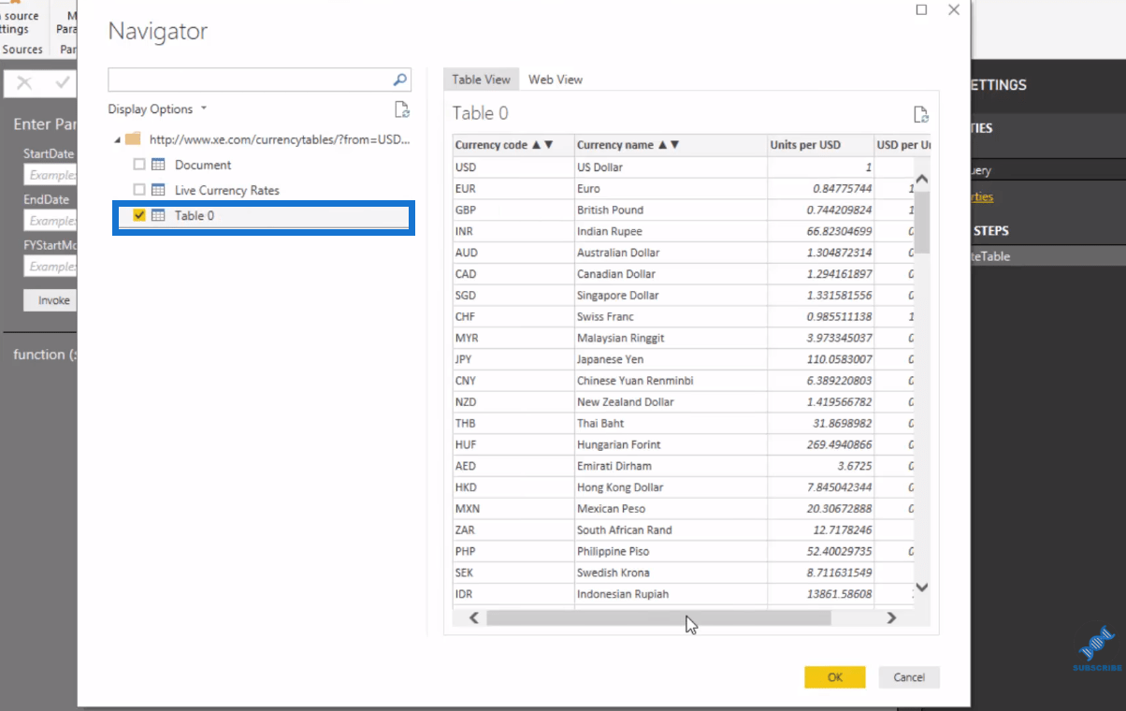
Task: Click the Chinese Yuan Renminbi cell
Action: point(671,381)
